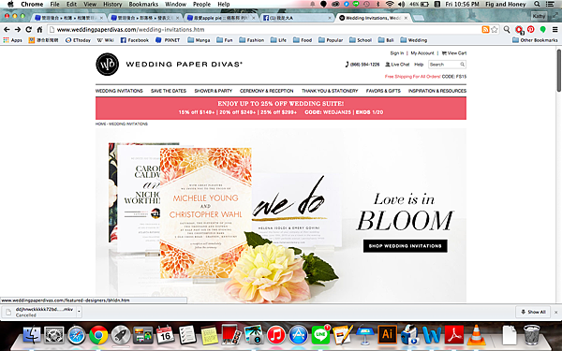Screen dimensions: 562x351
Task: Open Spotlight search in the menu bar
Action: [x=537, y=4]
